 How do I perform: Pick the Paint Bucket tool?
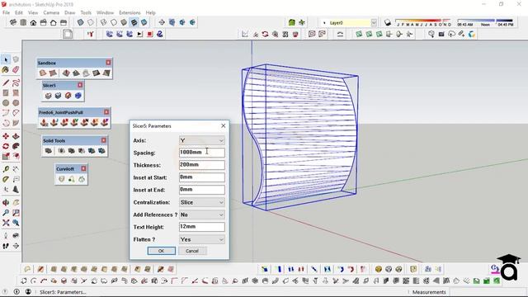coord(6,69)
